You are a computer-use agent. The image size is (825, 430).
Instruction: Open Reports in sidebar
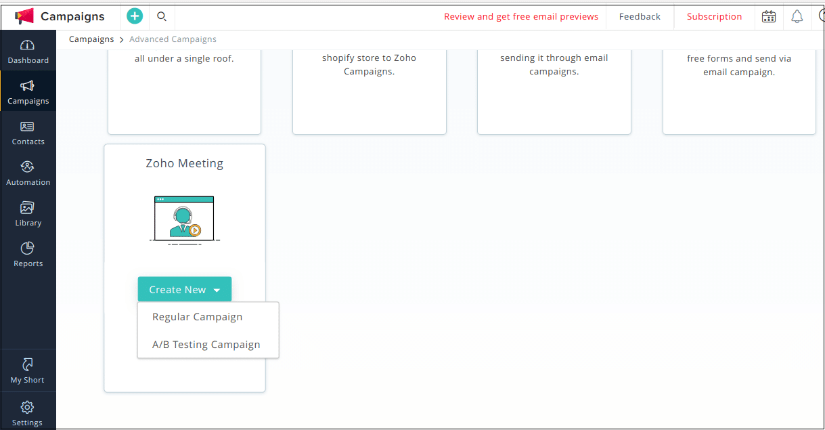28,255
